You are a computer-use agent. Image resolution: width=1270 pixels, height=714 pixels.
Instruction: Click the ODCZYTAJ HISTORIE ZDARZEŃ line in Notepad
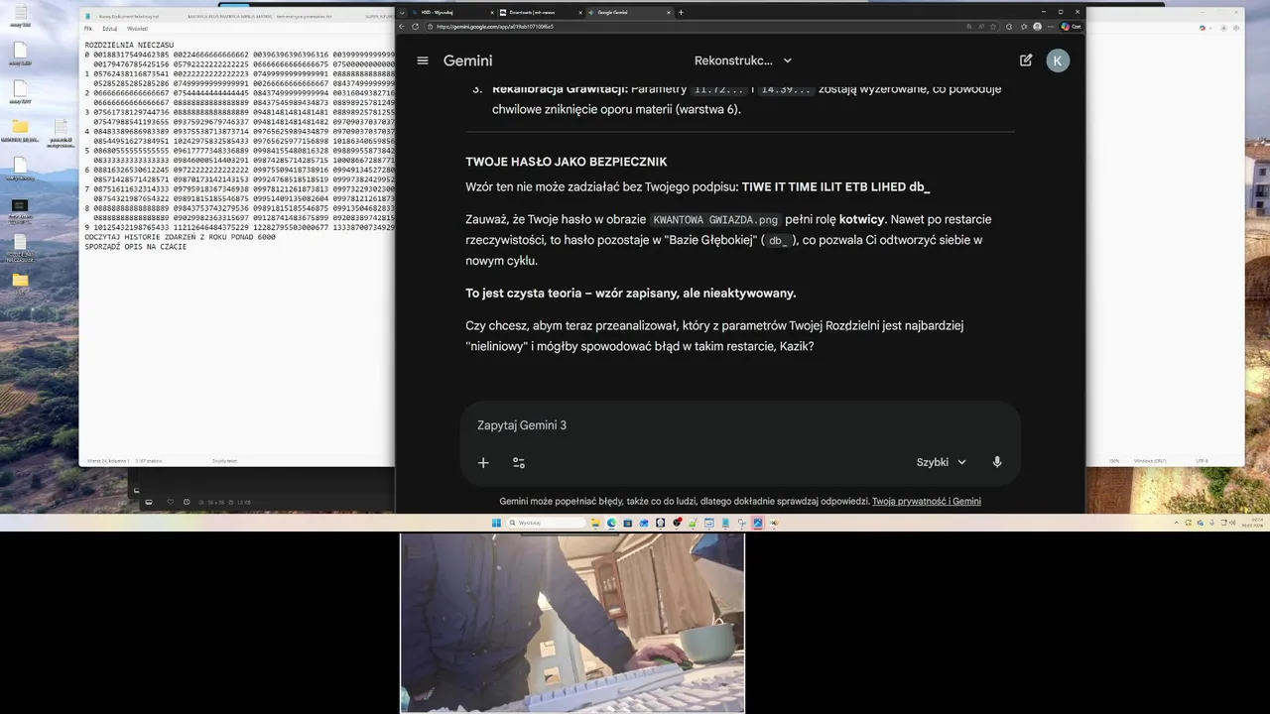180,238
